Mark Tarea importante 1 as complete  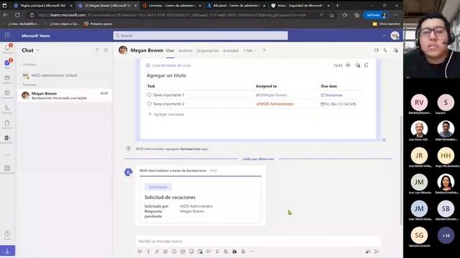click(x=149, y=95)
